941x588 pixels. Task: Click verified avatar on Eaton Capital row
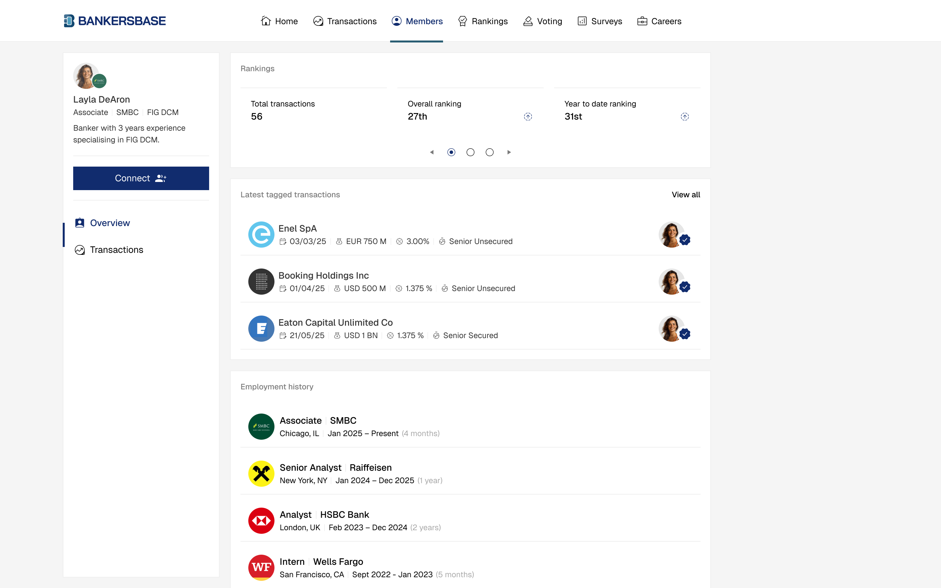pos(674,329)
